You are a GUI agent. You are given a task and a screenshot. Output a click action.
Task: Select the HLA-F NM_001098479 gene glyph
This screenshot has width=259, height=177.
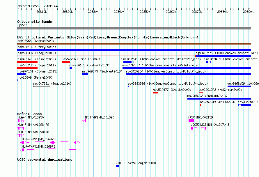pos(22,128)
